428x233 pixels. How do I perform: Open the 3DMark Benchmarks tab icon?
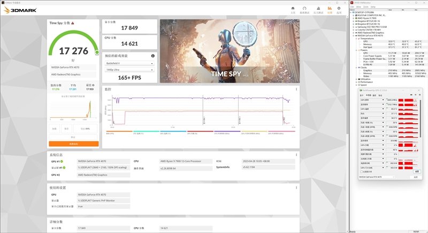pyautogui.click(x=304, y=9)
